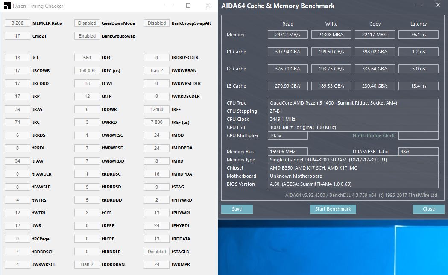Click the tPHYWRD value 2

click(157, 200)
